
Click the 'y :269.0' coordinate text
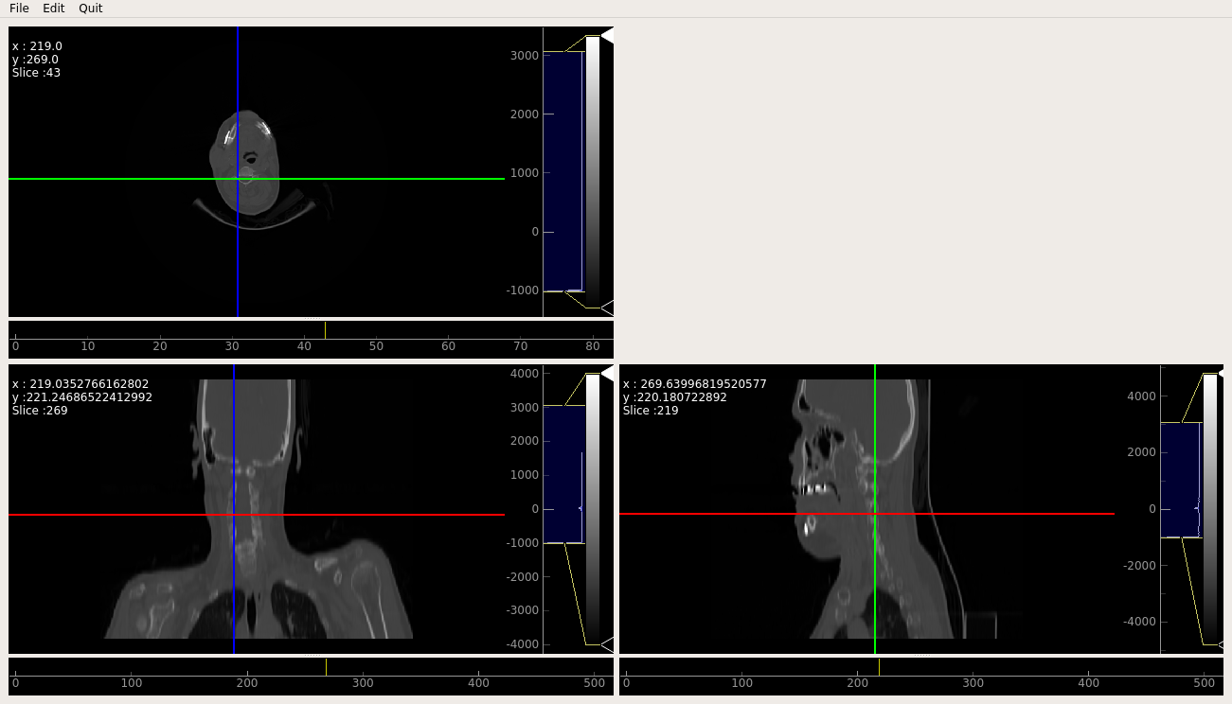click(35, 60)
